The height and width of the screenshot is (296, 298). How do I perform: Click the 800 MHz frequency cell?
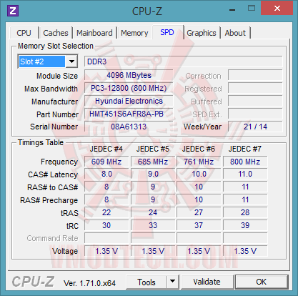tap(245, 162)
